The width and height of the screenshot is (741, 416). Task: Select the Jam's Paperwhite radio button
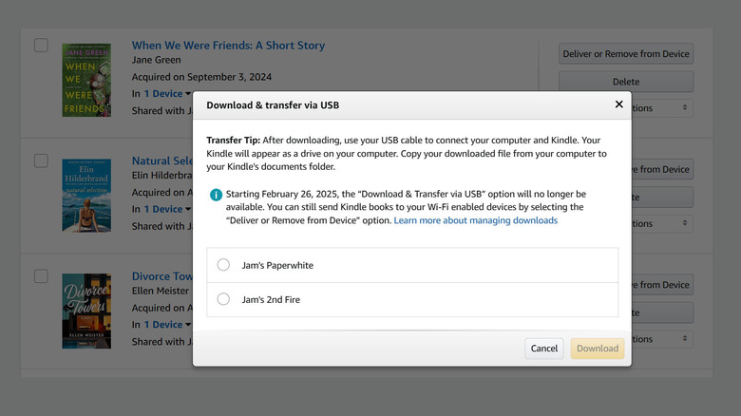coord(223,265)
